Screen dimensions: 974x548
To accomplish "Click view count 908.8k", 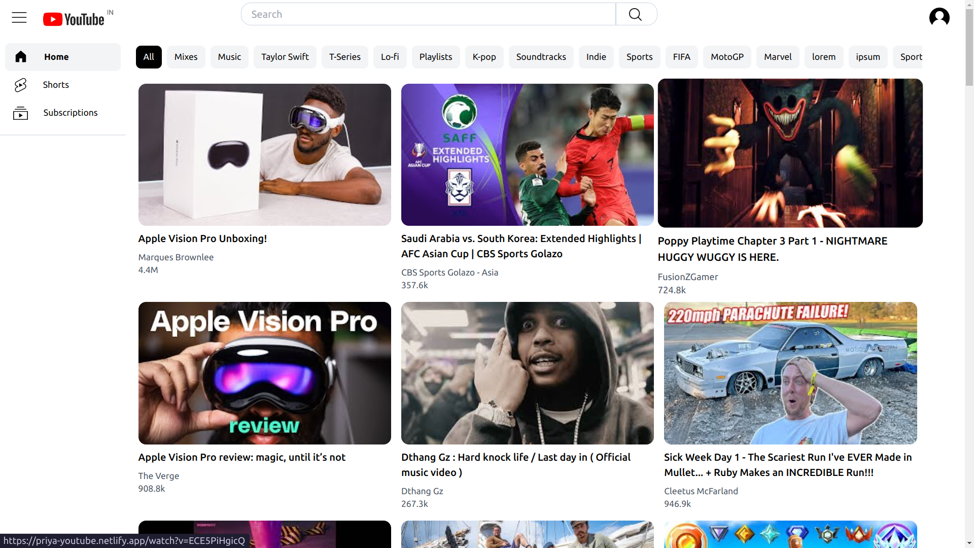I will click(152, 489).
